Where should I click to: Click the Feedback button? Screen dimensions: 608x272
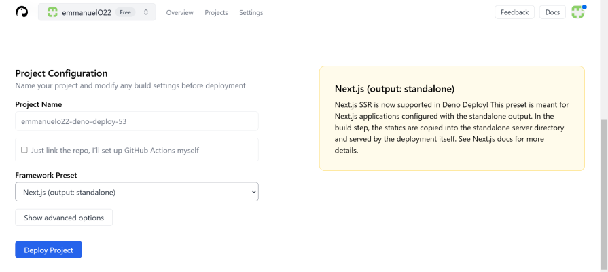[514, 12]
